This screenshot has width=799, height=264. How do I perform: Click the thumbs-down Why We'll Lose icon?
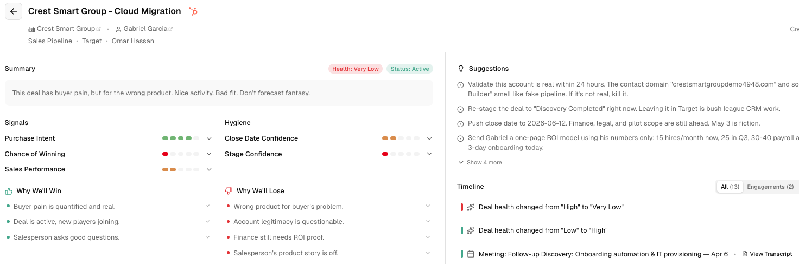point(229,191)
